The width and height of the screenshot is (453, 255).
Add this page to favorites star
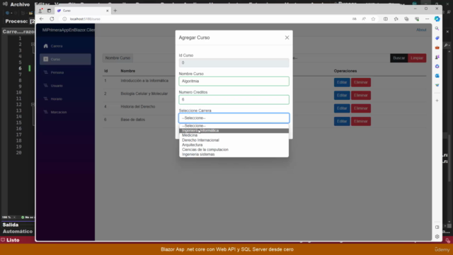pos(373,19)
